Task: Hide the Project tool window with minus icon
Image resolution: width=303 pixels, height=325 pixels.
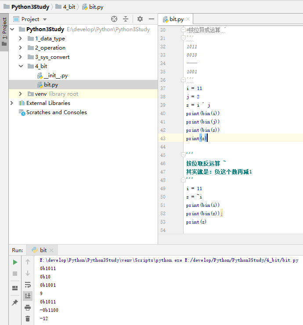Action: click(151, 19)
